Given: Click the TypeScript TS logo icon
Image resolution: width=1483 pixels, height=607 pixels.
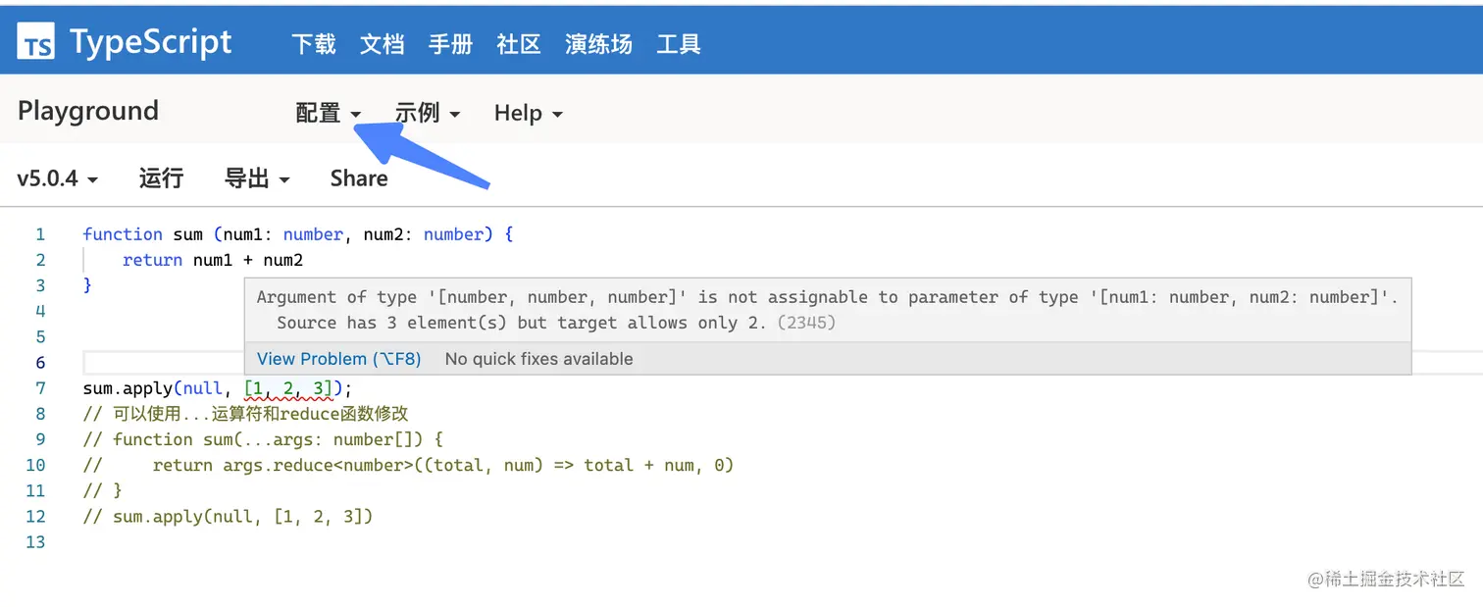Looking at the screenshot, I should click(36, 41).
